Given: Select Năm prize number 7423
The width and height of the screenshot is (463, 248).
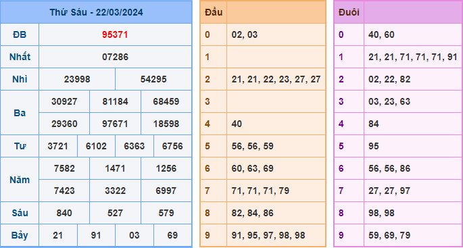Looking at the screenshot, I should [64, 191].
